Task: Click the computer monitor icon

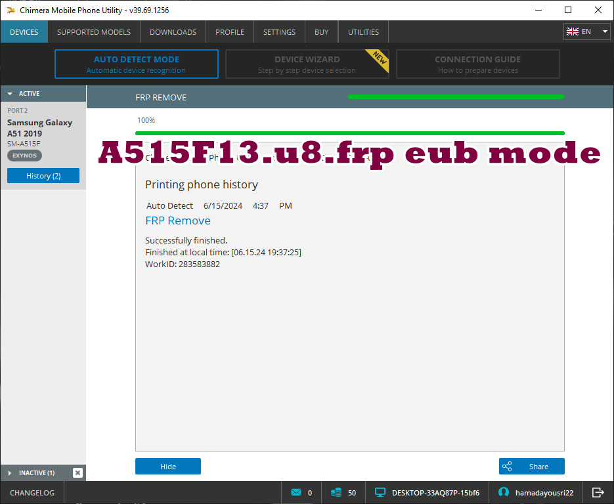Action: [380, 492]
